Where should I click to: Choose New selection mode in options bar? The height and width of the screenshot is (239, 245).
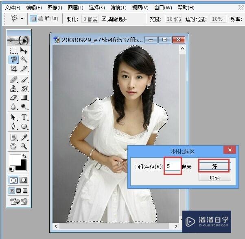point(33,19)
